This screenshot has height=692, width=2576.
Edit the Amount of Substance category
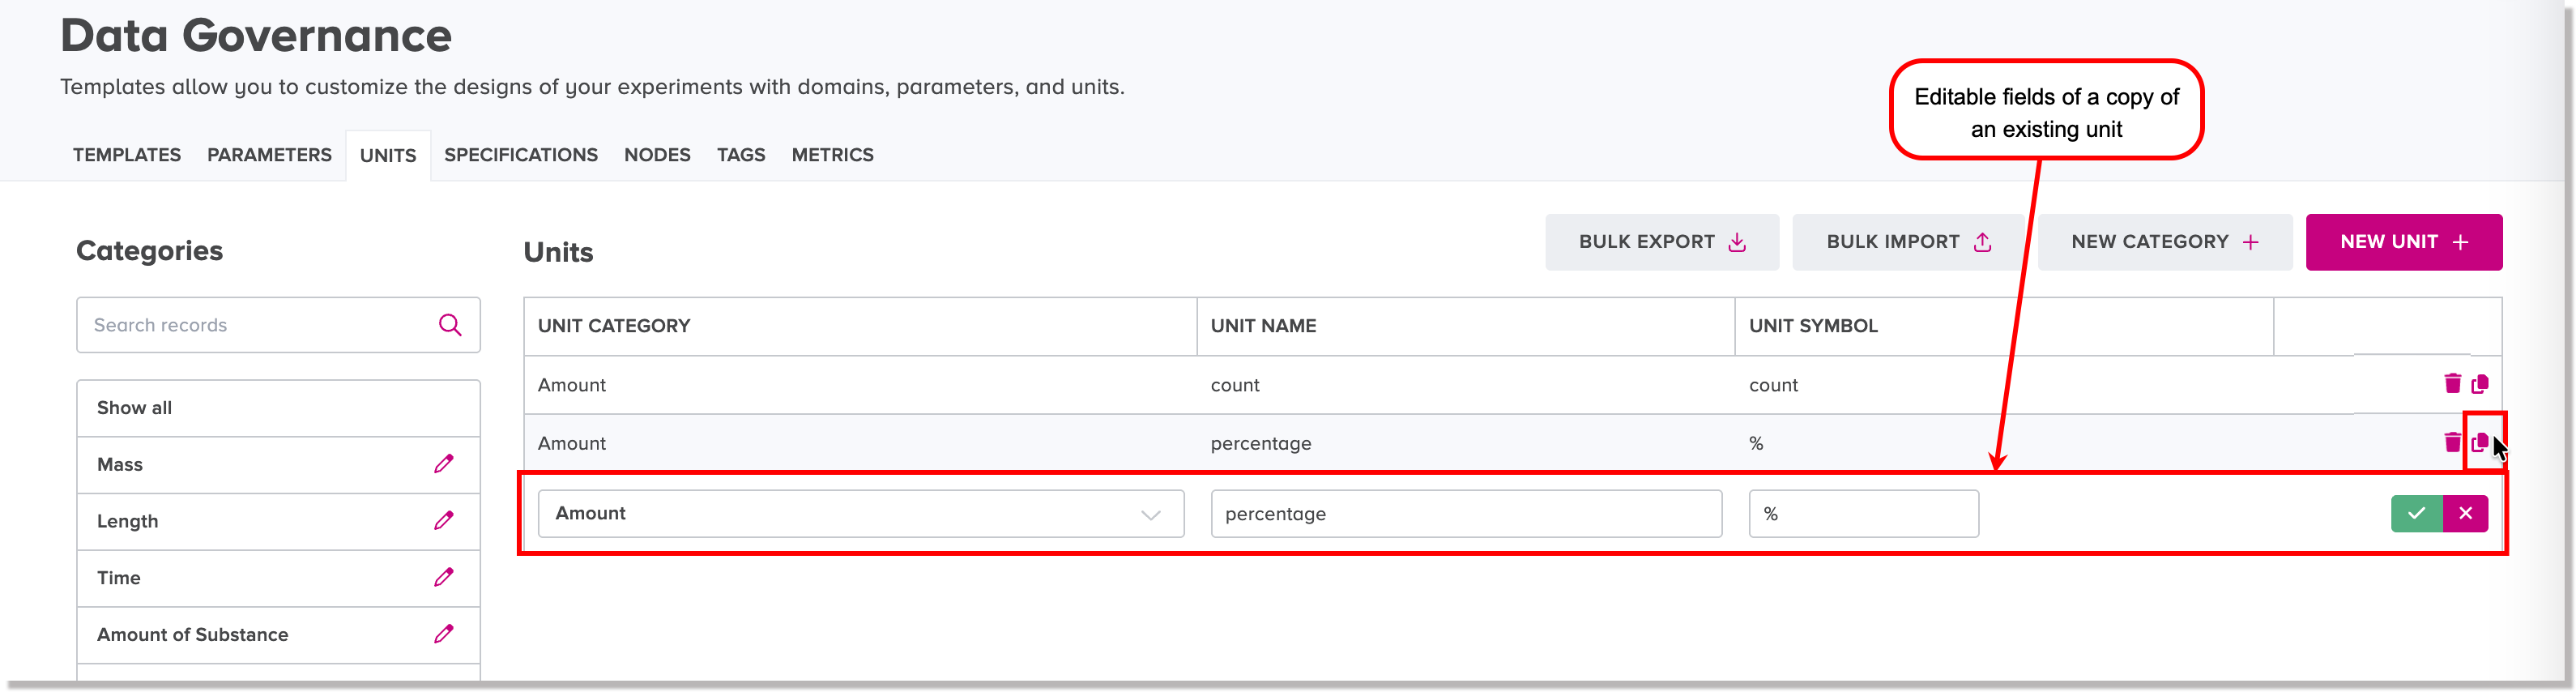point(443,634)
